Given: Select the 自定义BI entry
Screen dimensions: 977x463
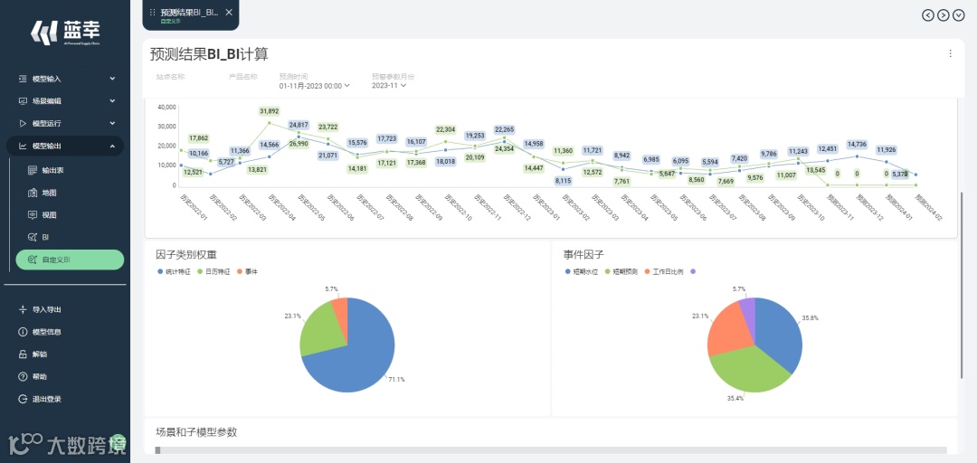Looking at the screenshot, I should [x=70, y=260].
